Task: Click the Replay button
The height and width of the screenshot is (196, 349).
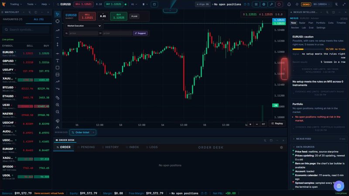Action: (x=277, y=123)
